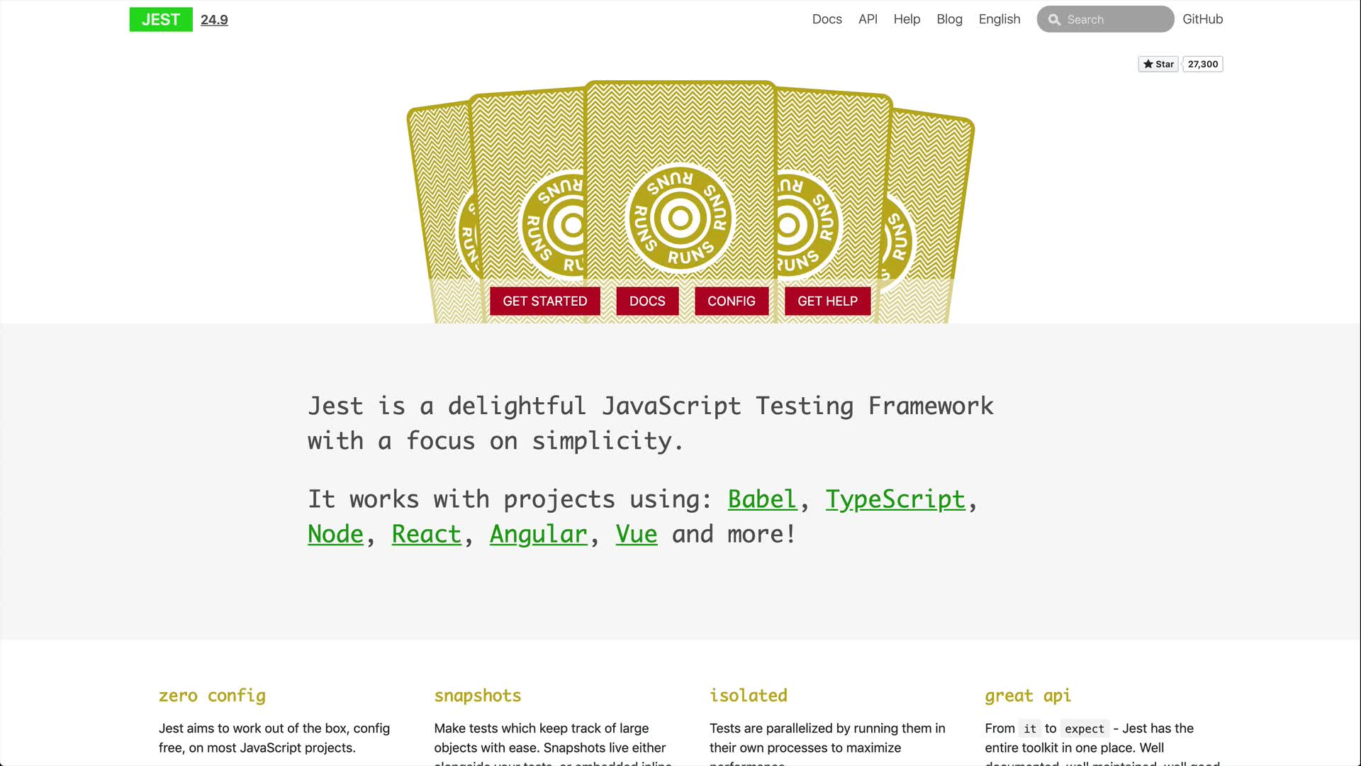Go to the API navigation item
This screenshot has width=1361, height=766.
point(868,19)
